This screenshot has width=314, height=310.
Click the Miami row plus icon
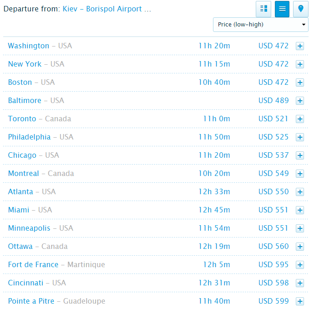pyautogui.click(x=300, y=210)
